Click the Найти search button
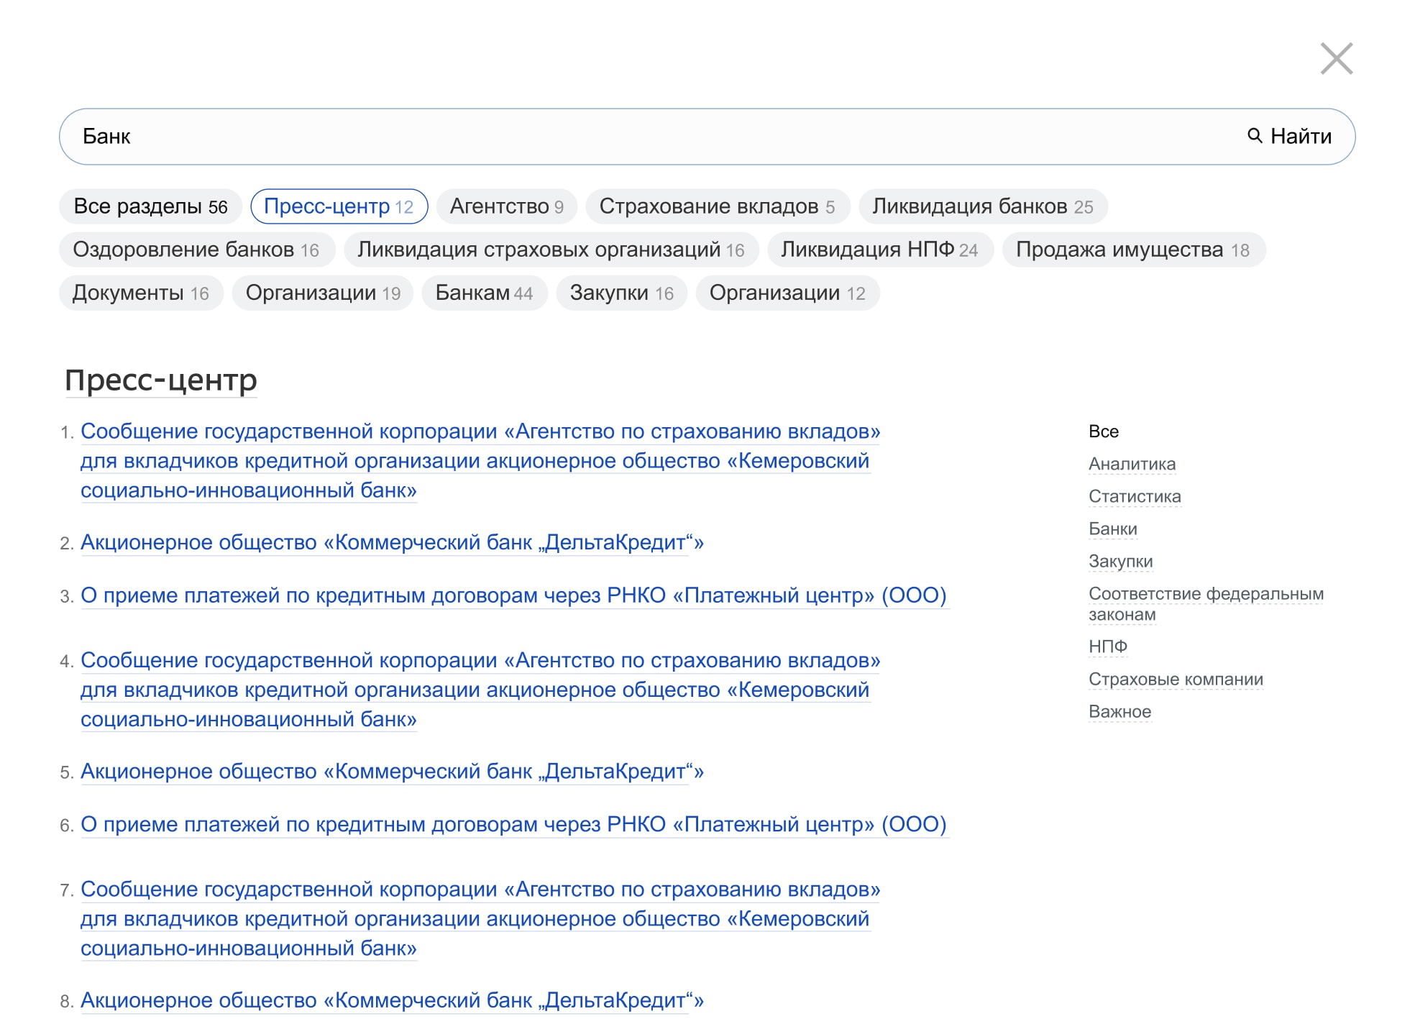1415x1019 pixels. pos(1289,137)
